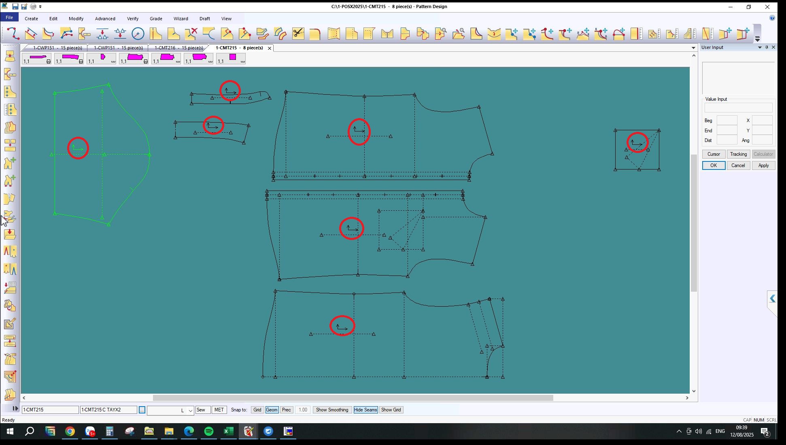
Task: Open the User Input panel options arrow
Action: tap(759, 48)
